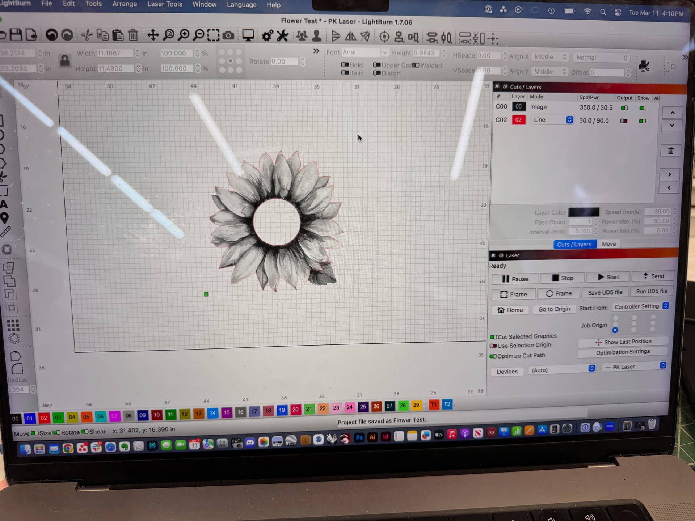Open the Laser Tools menu
Image resolution: width=695 pixels, height=521 pixels.
pyautogui.click(x=165, y=4)
